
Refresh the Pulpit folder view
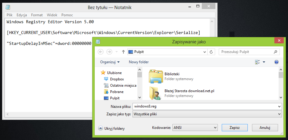pos(211,52)
